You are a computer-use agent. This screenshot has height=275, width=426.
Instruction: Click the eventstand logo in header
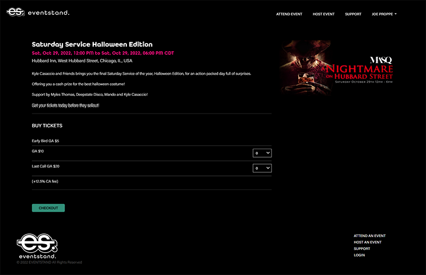tap(38, 12)
